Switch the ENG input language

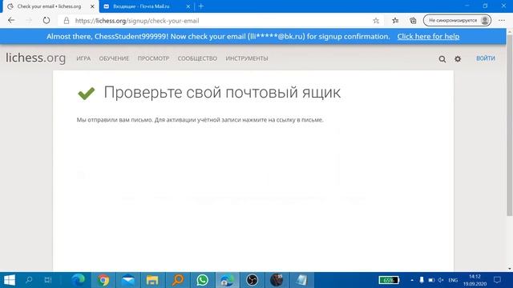(x=453, y=280)
